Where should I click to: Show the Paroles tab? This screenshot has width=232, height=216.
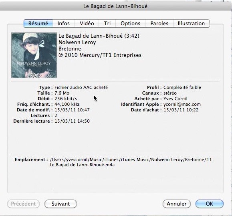(x=159, y=23)
